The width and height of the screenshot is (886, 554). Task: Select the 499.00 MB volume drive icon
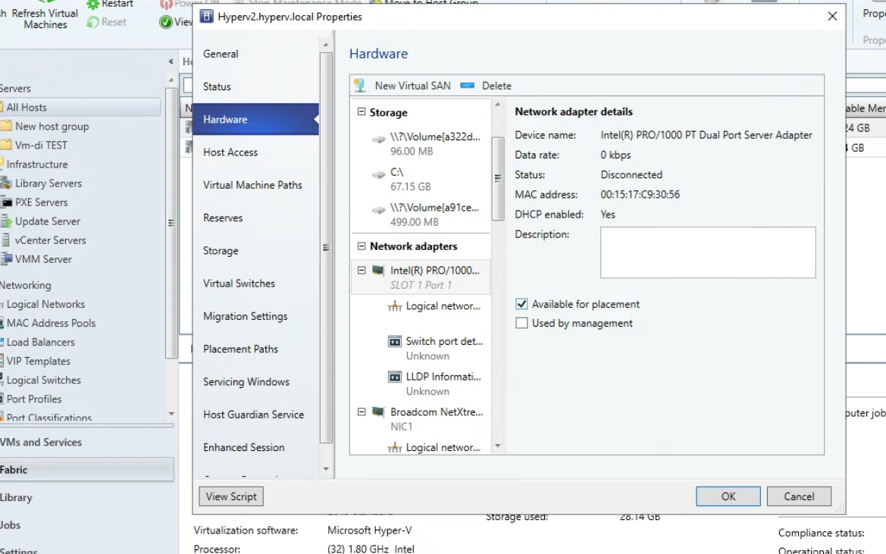[379, 210]
